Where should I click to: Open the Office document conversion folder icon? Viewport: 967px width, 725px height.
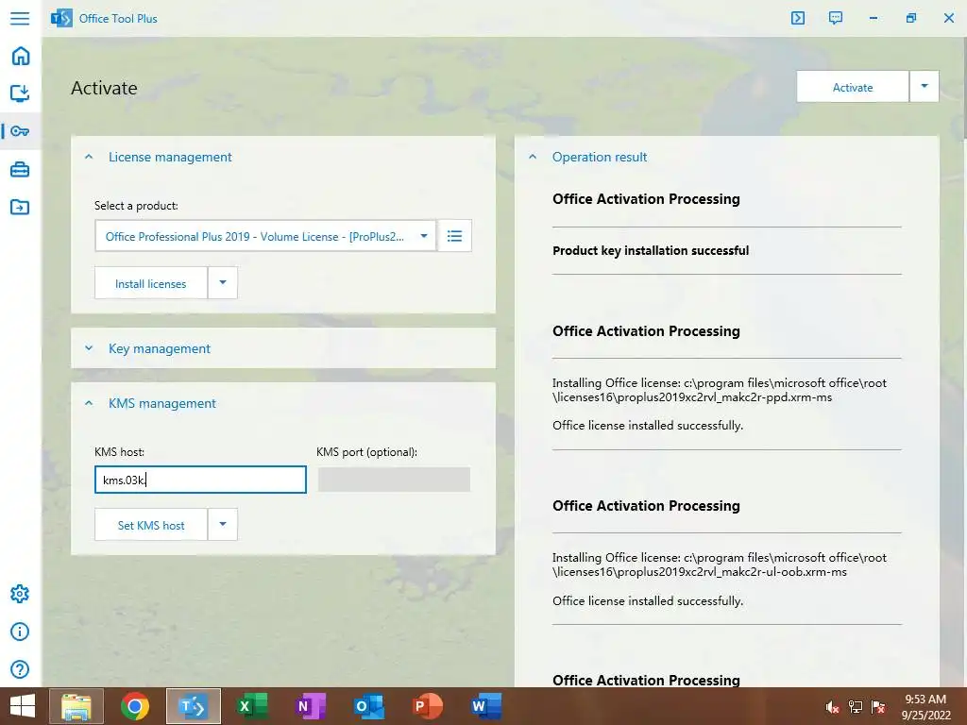20,207
